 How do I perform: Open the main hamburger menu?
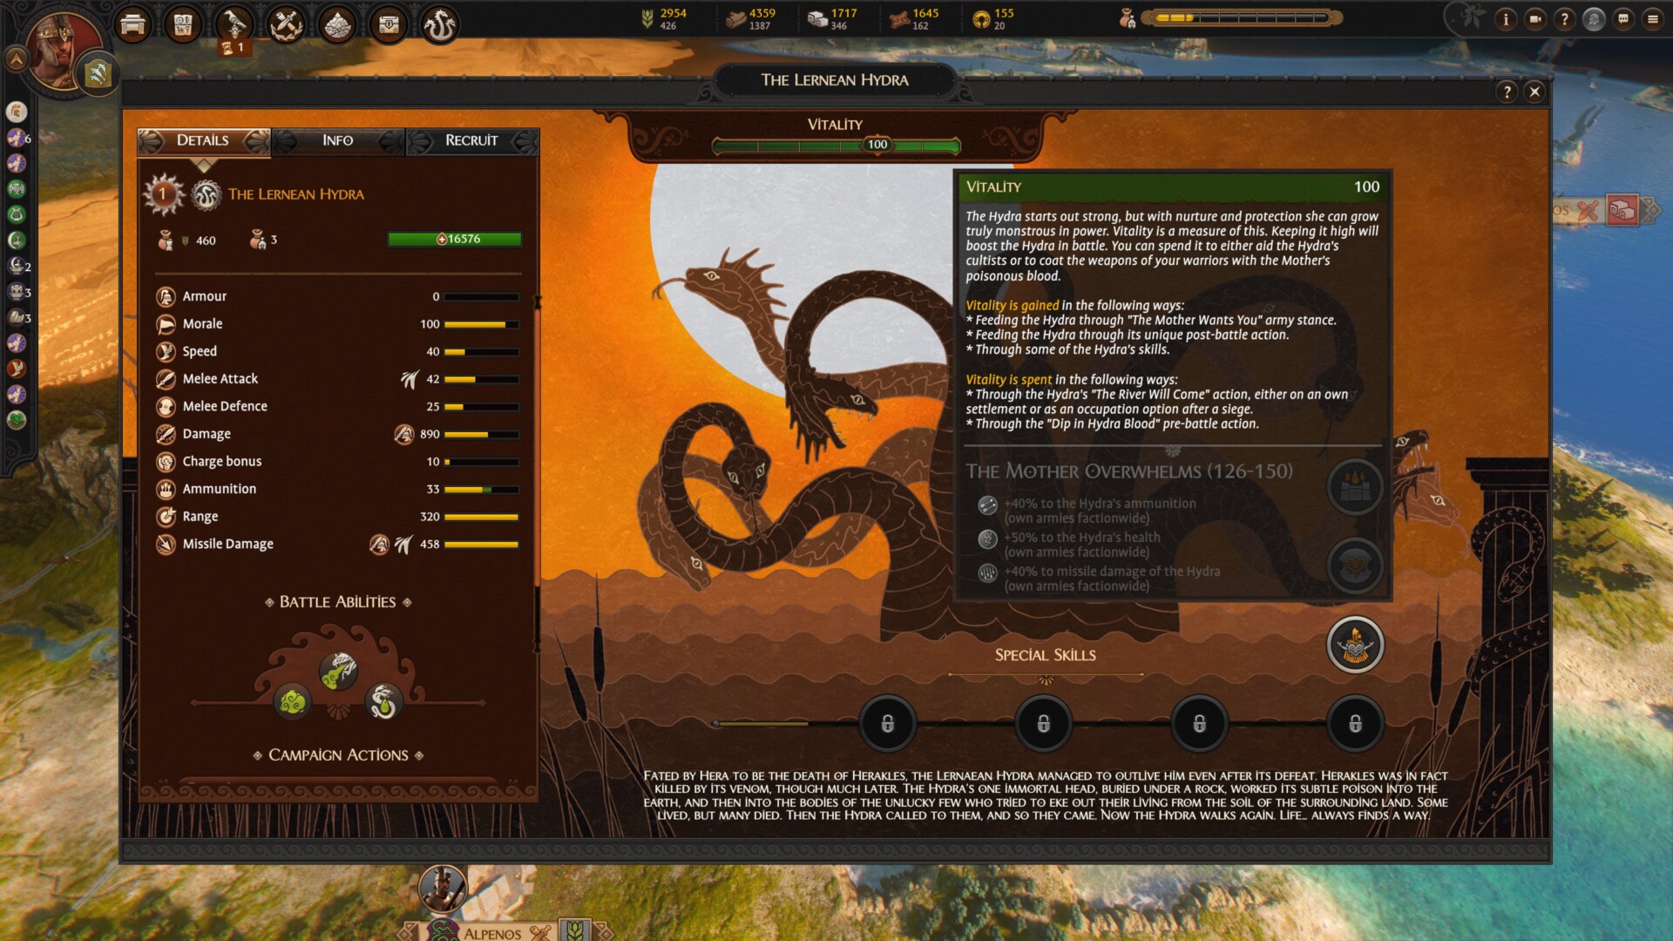(1652, 19)
